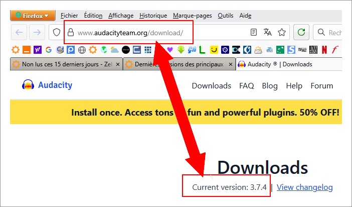
Task: Click the yellow 50% OFF plugins banner
Action: pos(176,112)
